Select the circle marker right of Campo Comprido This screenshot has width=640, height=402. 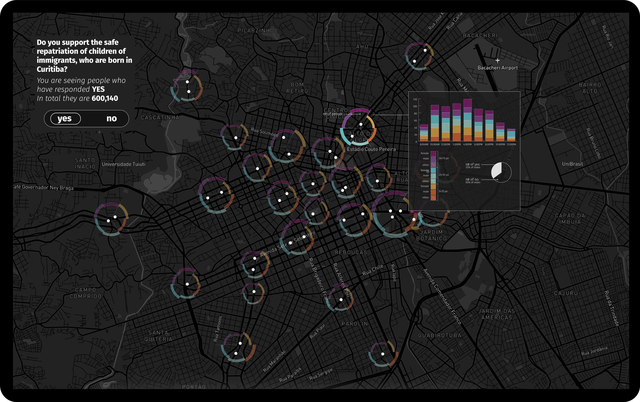(186, 283)
